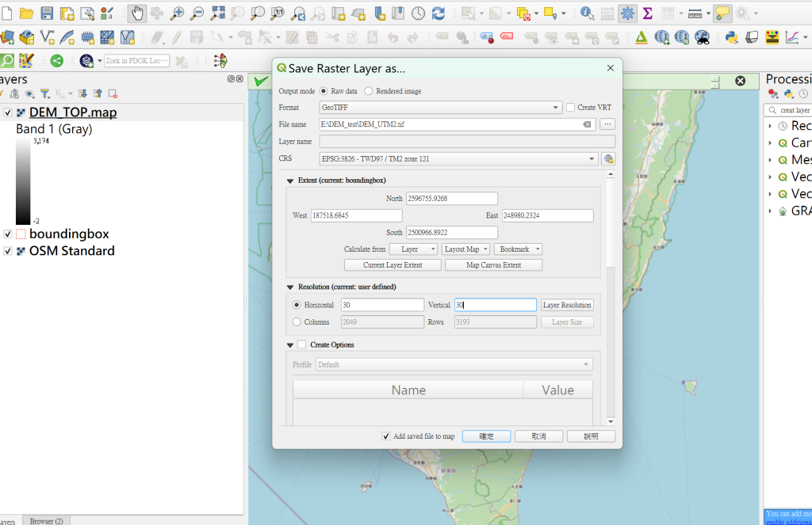
Task: Click the Map Canvas Extent button
Action: tap(493, 264)
